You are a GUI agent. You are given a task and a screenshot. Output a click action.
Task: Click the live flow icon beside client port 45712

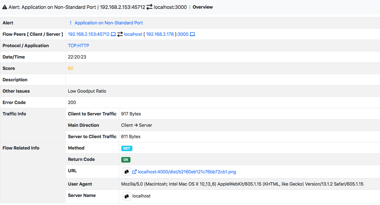click(x=113, y=34)
